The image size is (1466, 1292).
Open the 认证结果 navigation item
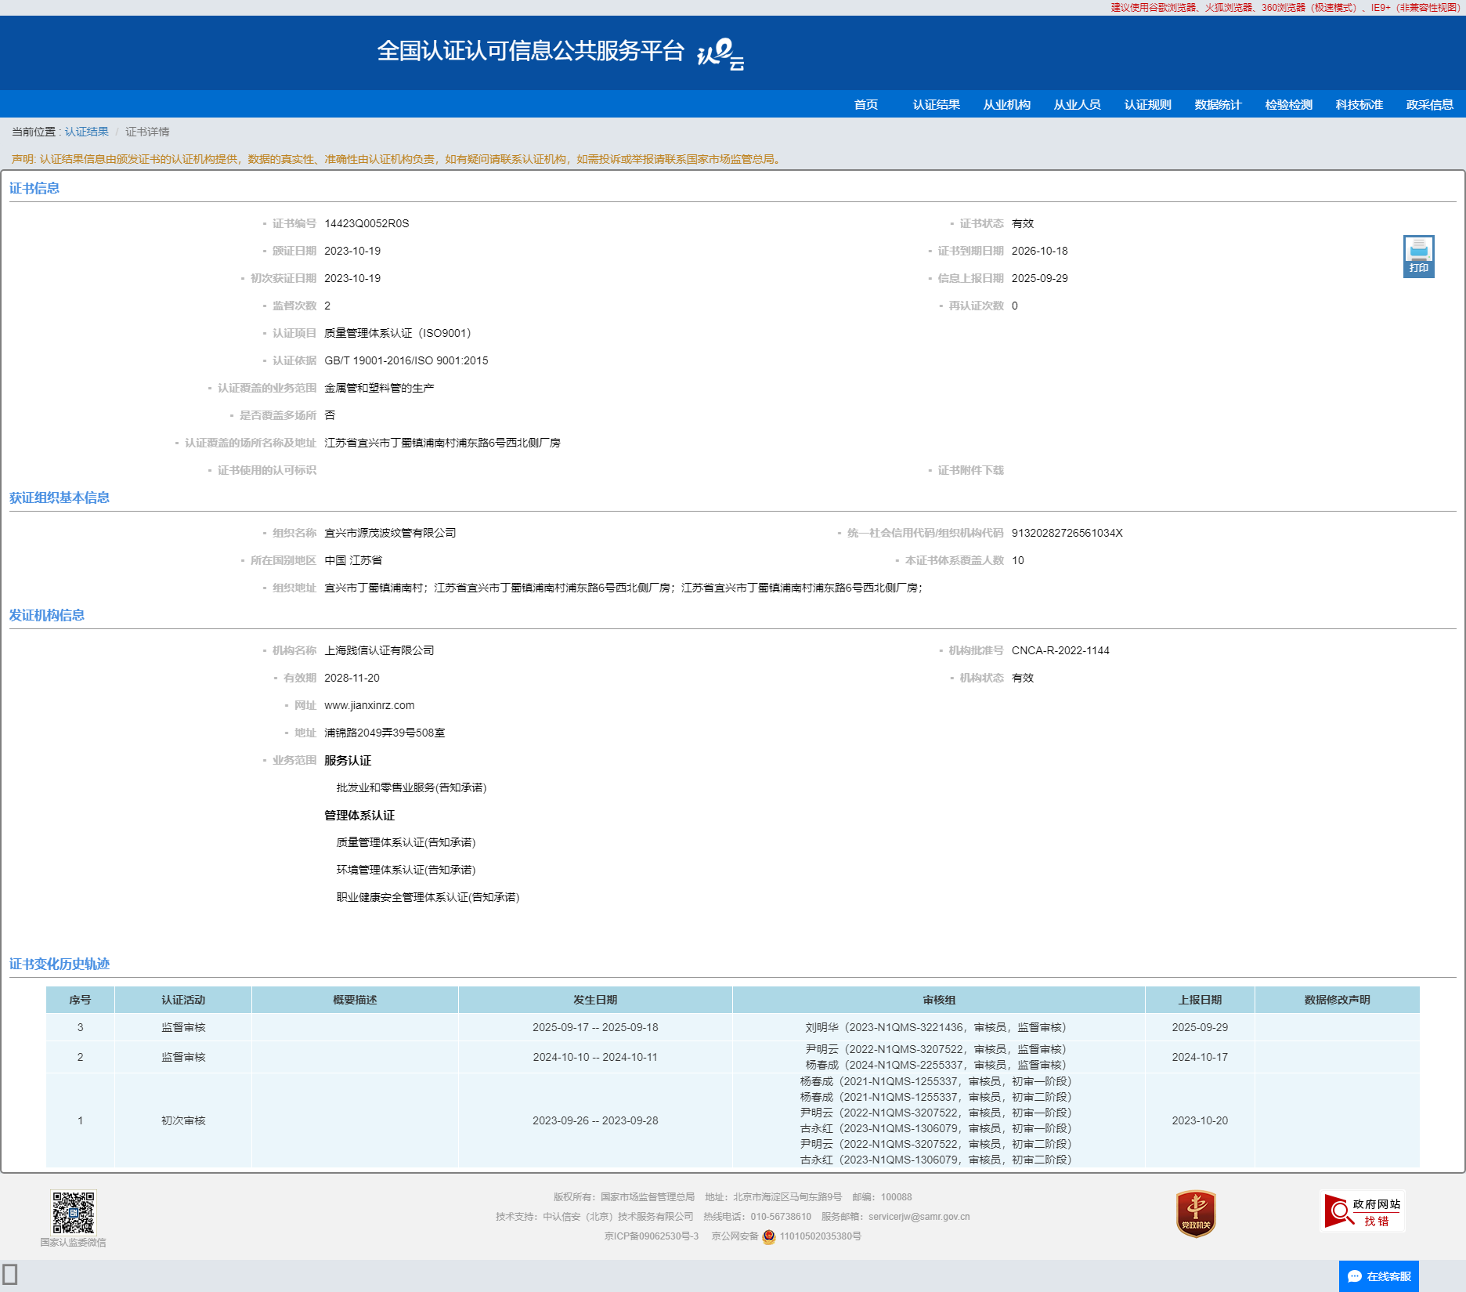[x=936, y=104]
